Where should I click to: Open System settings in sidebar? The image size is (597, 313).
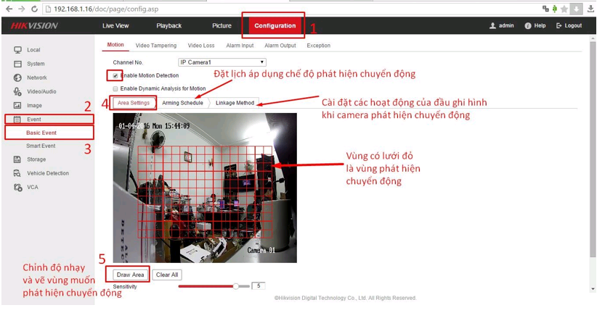click(x=35, y=64)
